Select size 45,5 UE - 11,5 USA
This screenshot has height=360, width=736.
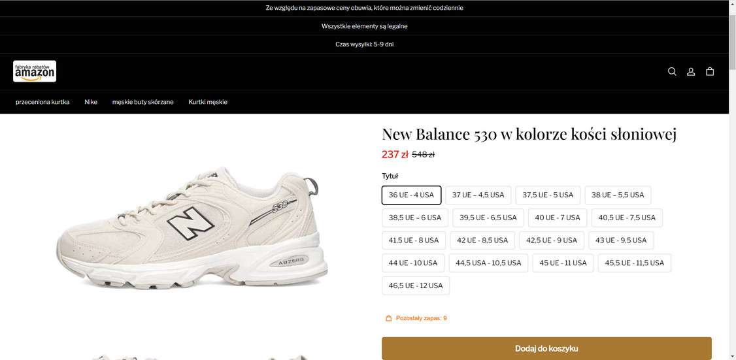634,263
